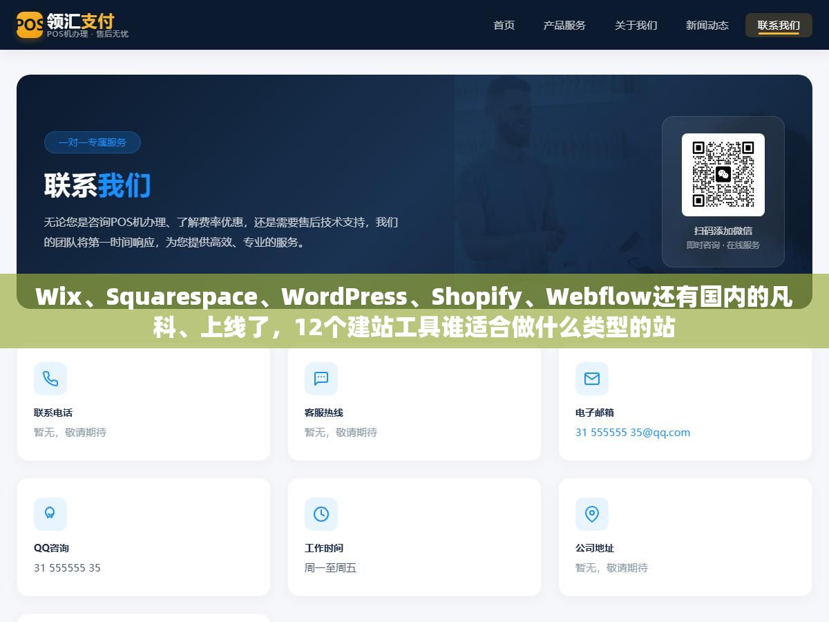Click the QQ icon in QQ咨询 card
The image size is (829, 622).
pos(50,514)
